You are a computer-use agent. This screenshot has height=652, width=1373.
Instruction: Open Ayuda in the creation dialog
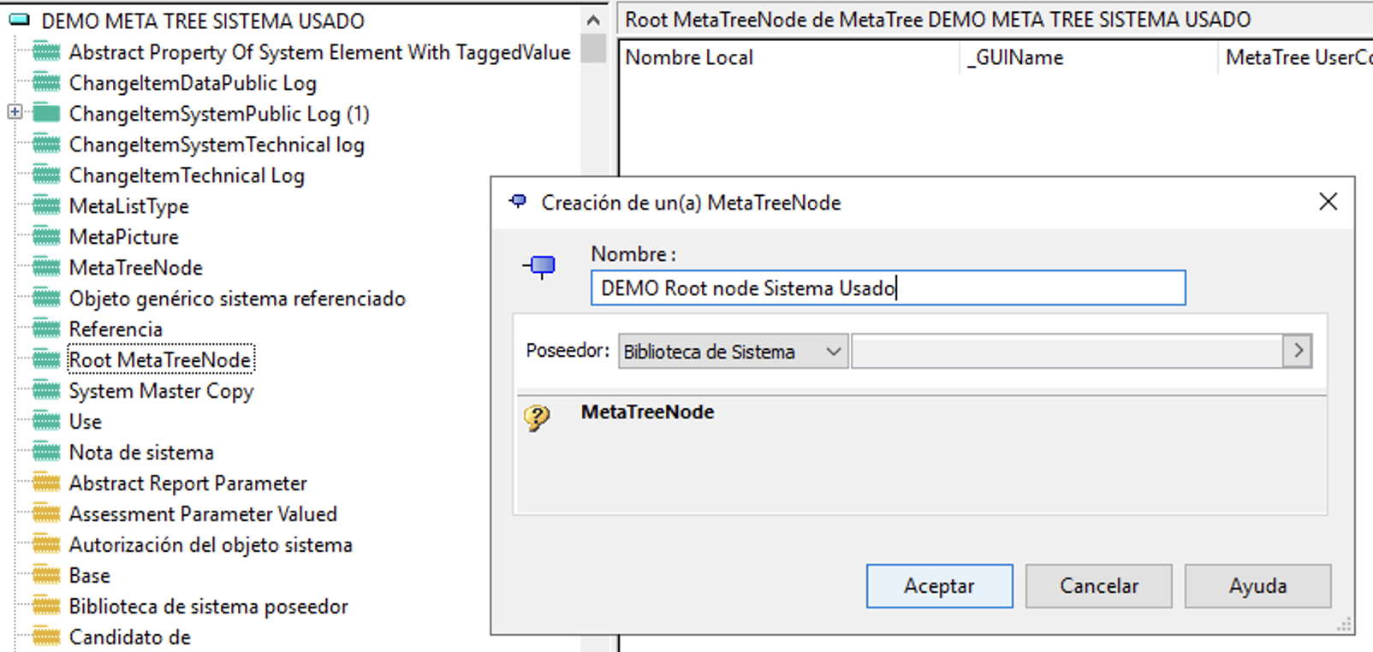(1257, 586)
